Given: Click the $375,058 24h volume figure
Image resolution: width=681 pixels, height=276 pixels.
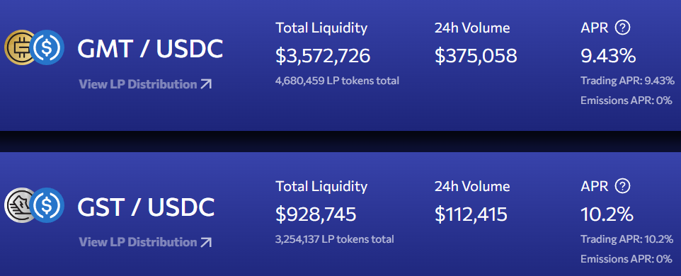Looking at the screenshot, I should 476,56.
